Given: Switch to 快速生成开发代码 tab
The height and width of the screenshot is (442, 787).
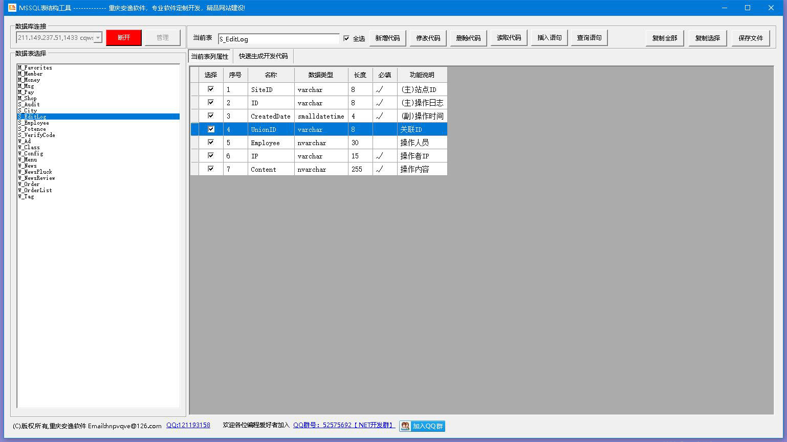Looking at the screenshot, I should click(x=263, y=56).
